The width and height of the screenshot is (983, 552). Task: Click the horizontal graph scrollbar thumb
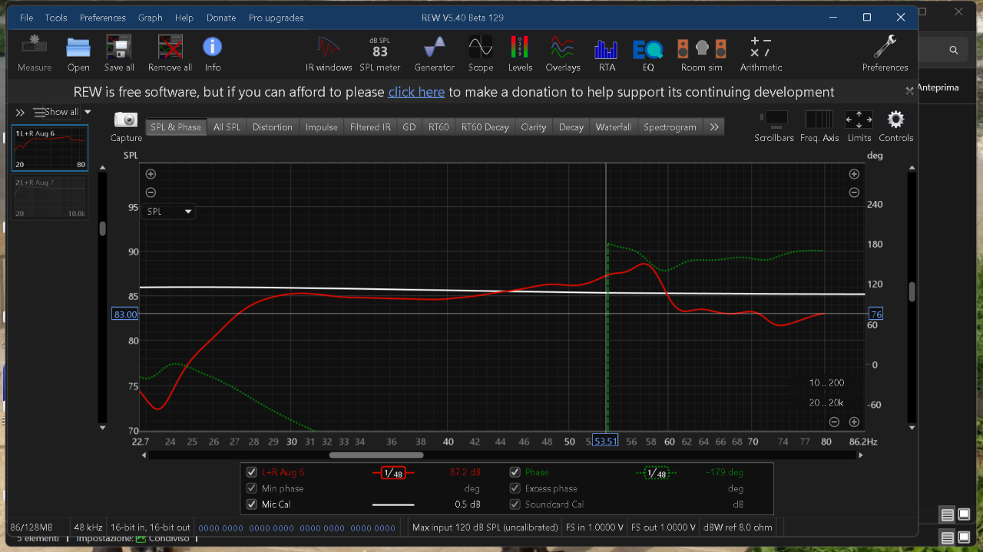point(376,455)
